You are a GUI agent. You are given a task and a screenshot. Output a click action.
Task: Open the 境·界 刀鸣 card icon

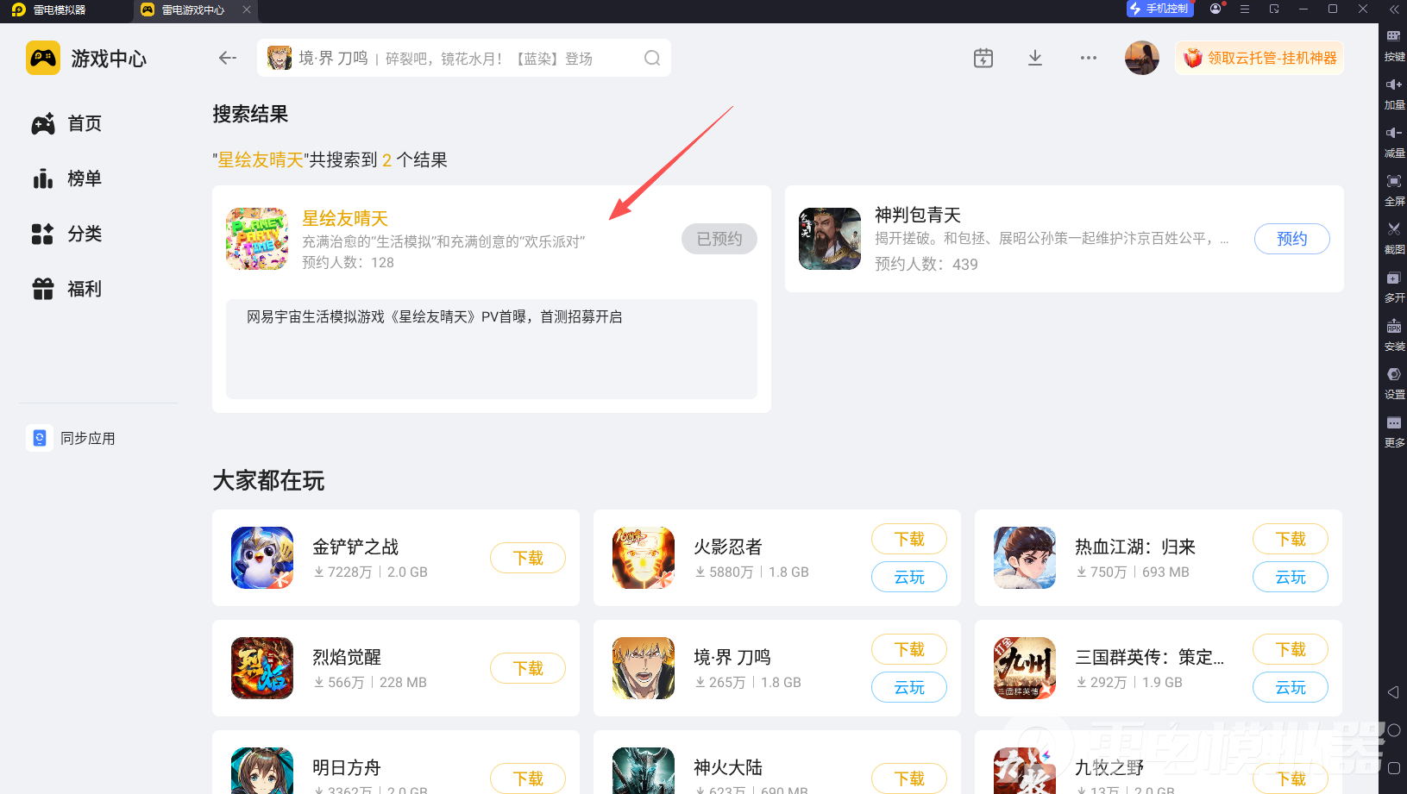point(644,668)
